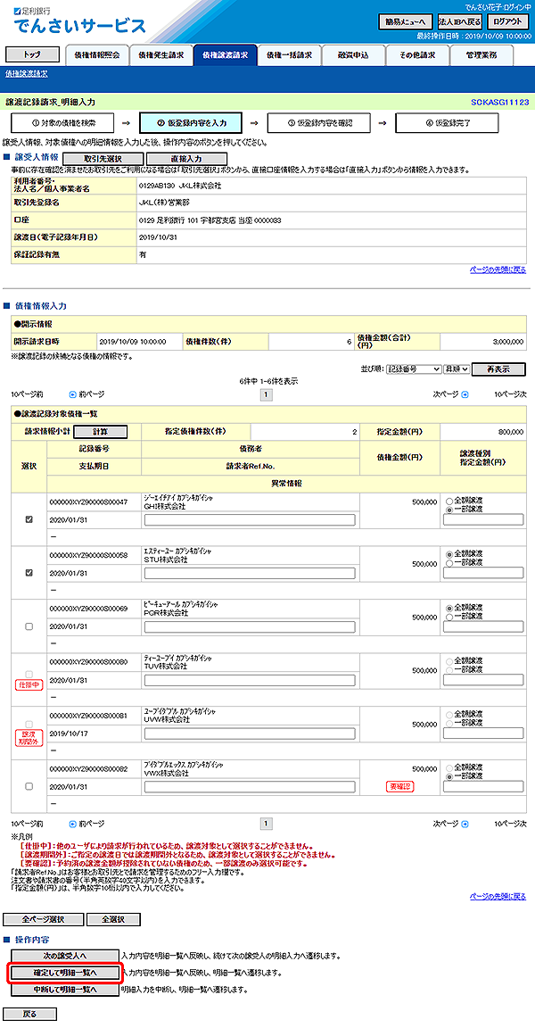Image resolution: width=535 pixels, height=1028 pixels.
Task: Switch to the 債権発生請求 tab
Action: (161, 55)
